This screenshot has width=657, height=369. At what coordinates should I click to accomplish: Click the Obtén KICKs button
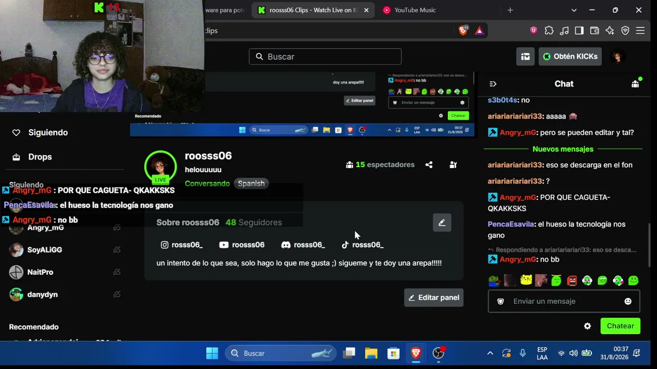click(570, 56)
